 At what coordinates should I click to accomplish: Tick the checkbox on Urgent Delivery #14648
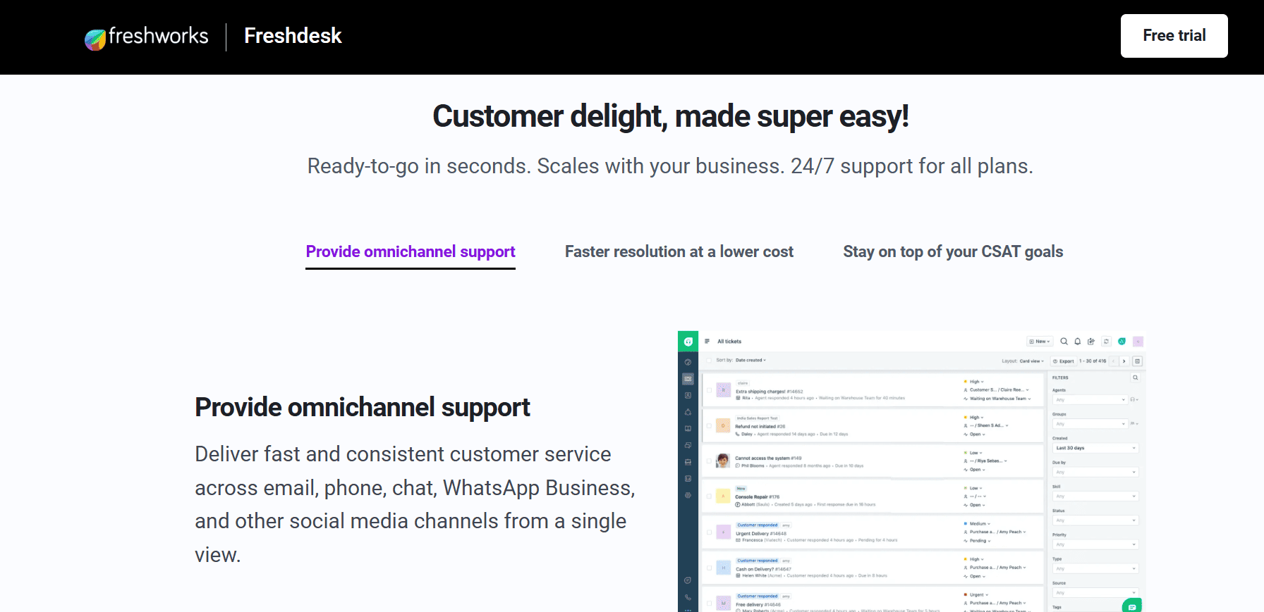(x=710, y=532)
